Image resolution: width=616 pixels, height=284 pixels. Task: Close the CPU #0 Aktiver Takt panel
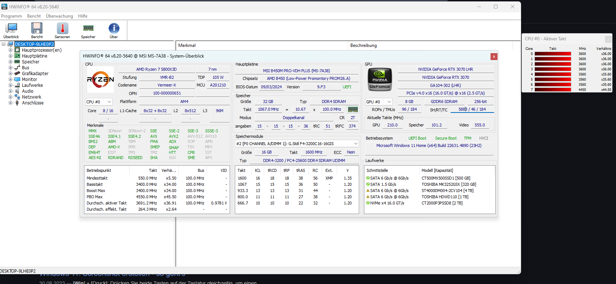pos(608,39)
